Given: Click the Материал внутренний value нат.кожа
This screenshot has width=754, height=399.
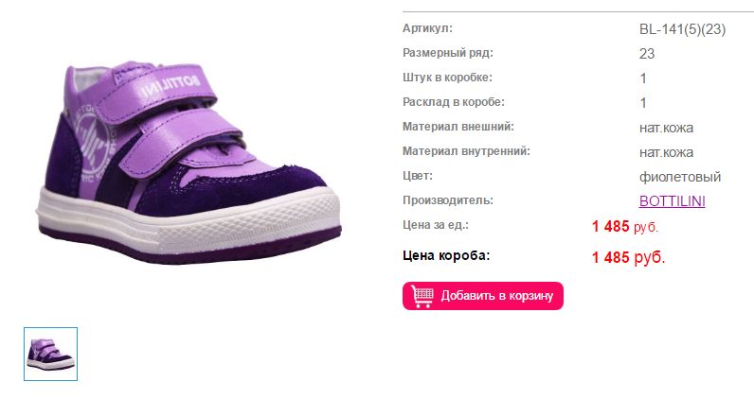Looking at the screenshot, I should 666,152.
